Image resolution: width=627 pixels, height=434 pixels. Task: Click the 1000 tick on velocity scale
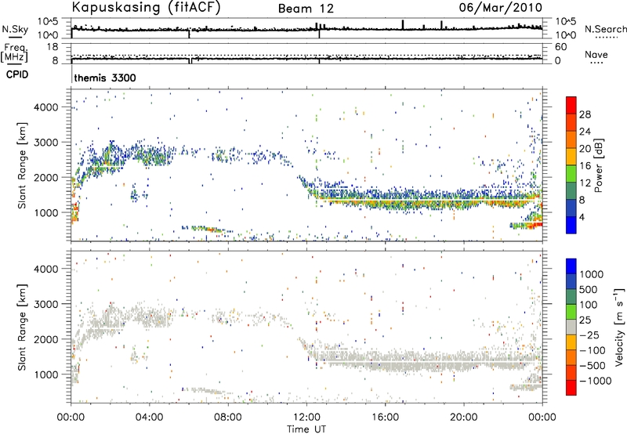click(x=592, y=274)
